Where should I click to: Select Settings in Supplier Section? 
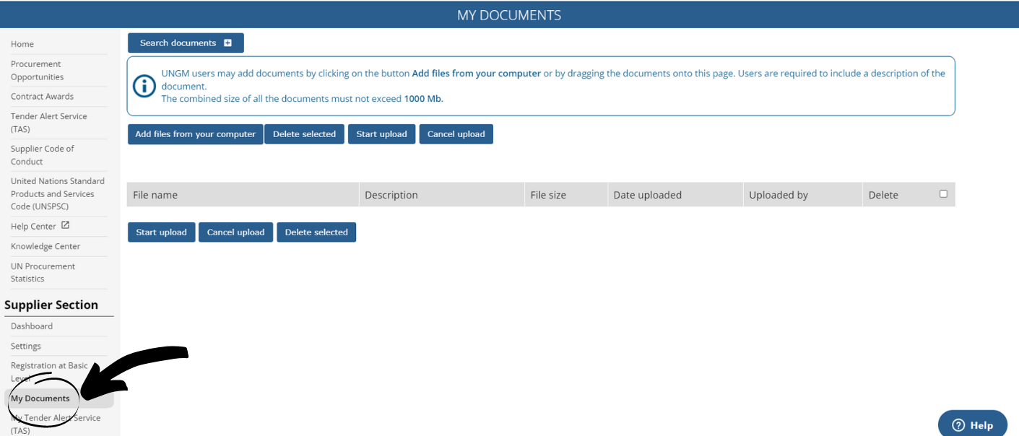point(26,346)
